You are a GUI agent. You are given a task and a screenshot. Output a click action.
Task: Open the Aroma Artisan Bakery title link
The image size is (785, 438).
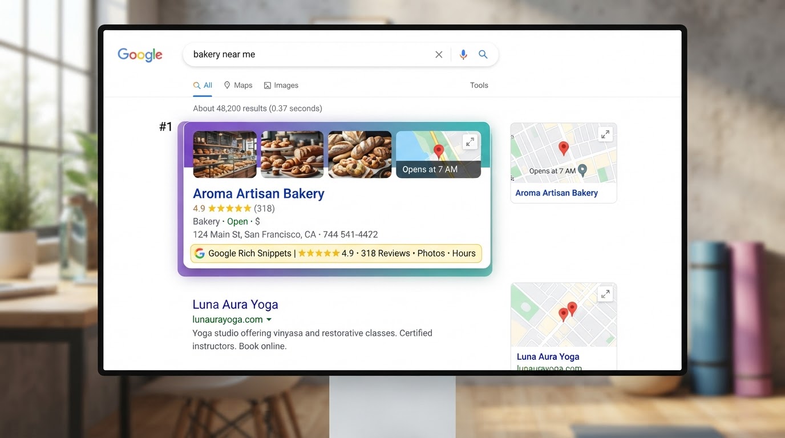[x=258, y=194]
